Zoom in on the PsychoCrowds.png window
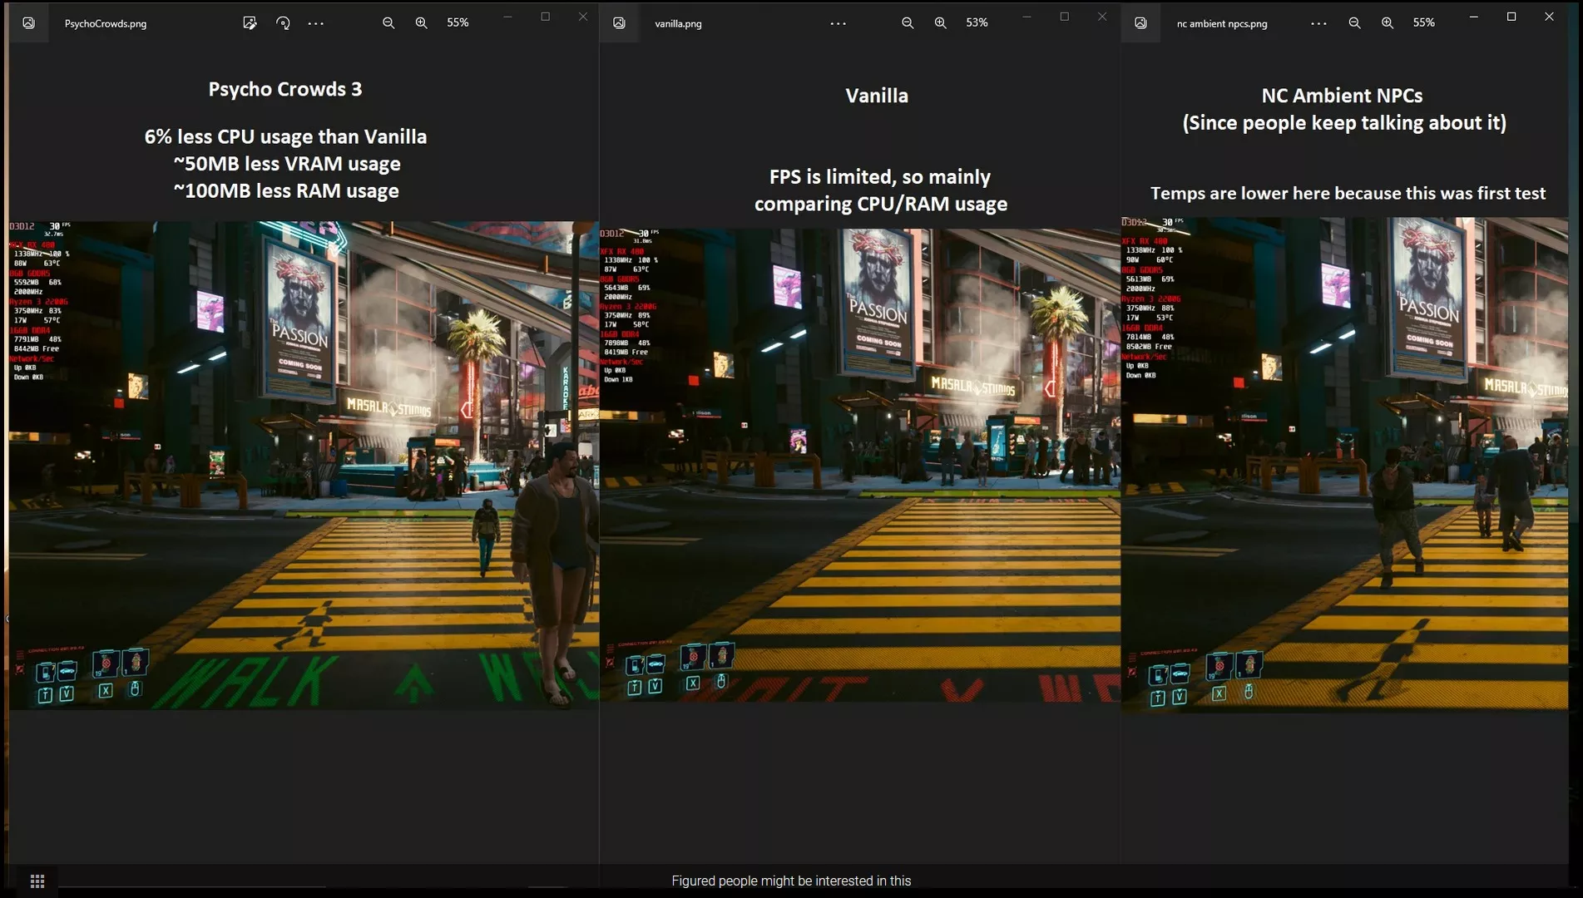The height and width of the screenshot is (898, 1583). click(422, 23)
